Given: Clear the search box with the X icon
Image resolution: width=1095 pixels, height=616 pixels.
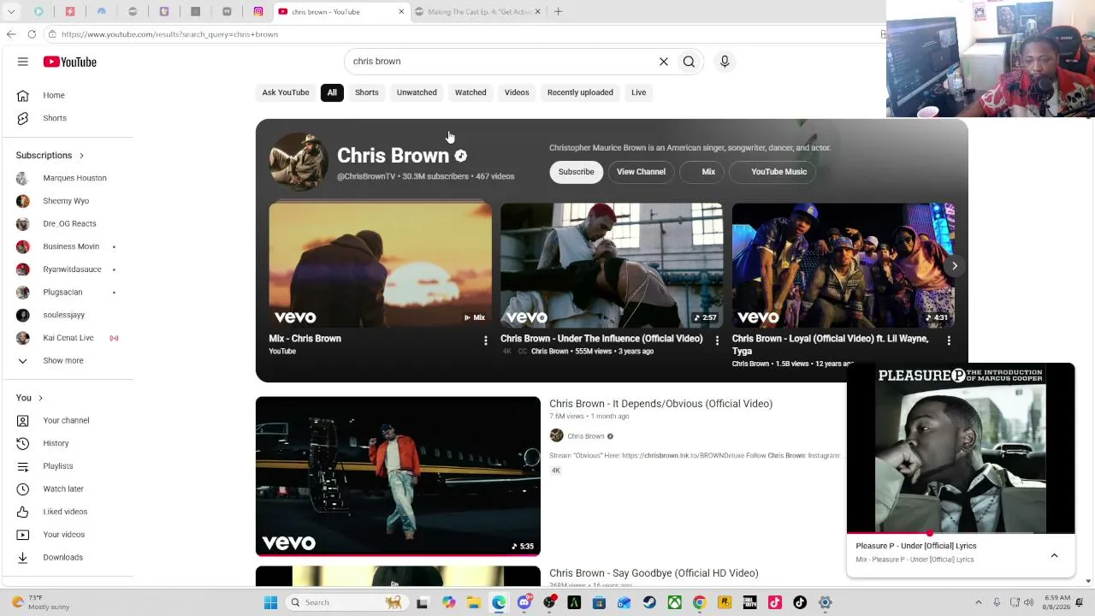Looking at the screenshot, I should (x=663, y=62).
